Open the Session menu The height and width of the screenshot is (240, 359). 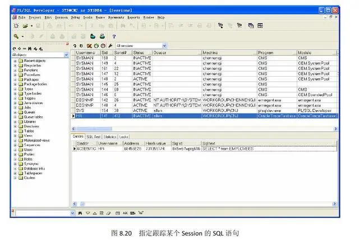click(x=61, y=17)
